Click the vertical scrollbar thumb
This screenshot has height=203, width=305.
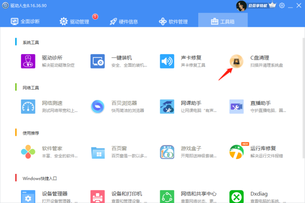click(304, 98)
